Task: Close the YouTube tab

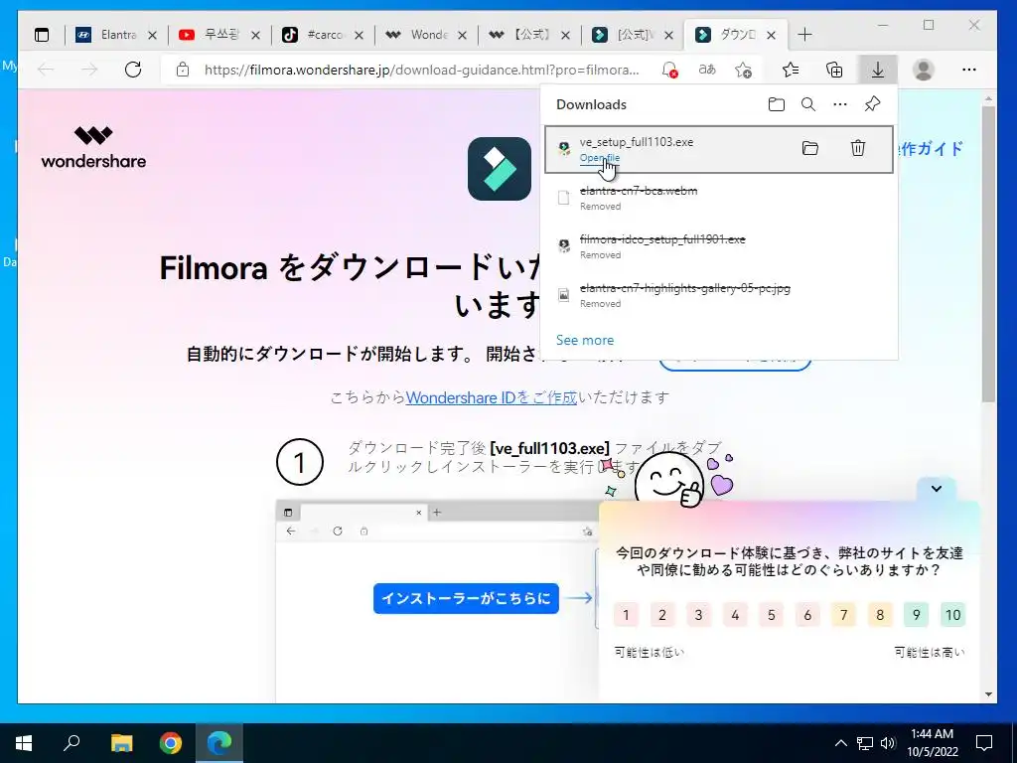Action: point(255,35)
